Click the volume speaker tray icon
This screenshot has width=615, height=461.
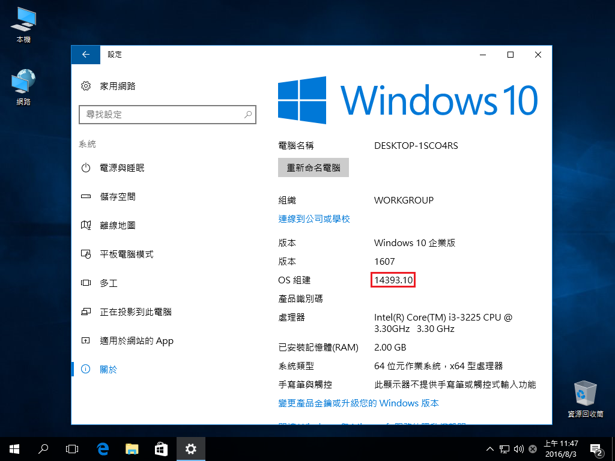518,449
